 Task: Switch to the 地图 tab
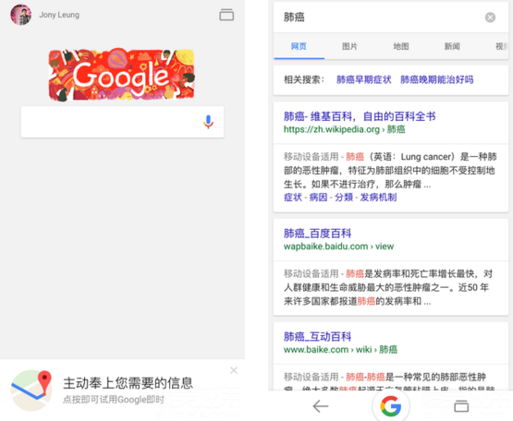(x=401, y=46)
